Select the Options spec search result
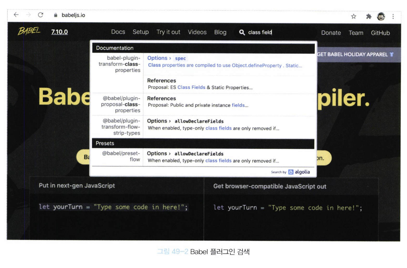407x268 pixels. [x=225, y=62]
